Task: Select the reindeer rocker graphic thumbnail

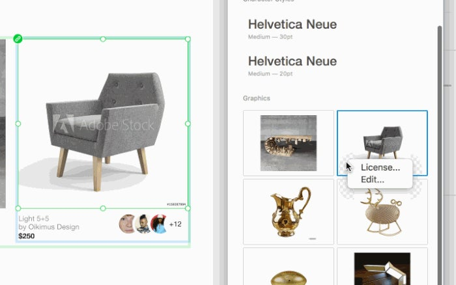Action: [x=382, y=211]
